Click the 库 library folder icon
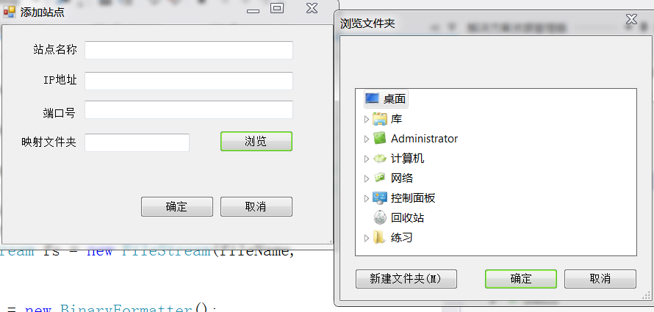Screen dimensions: 654x312 point(380,119)
